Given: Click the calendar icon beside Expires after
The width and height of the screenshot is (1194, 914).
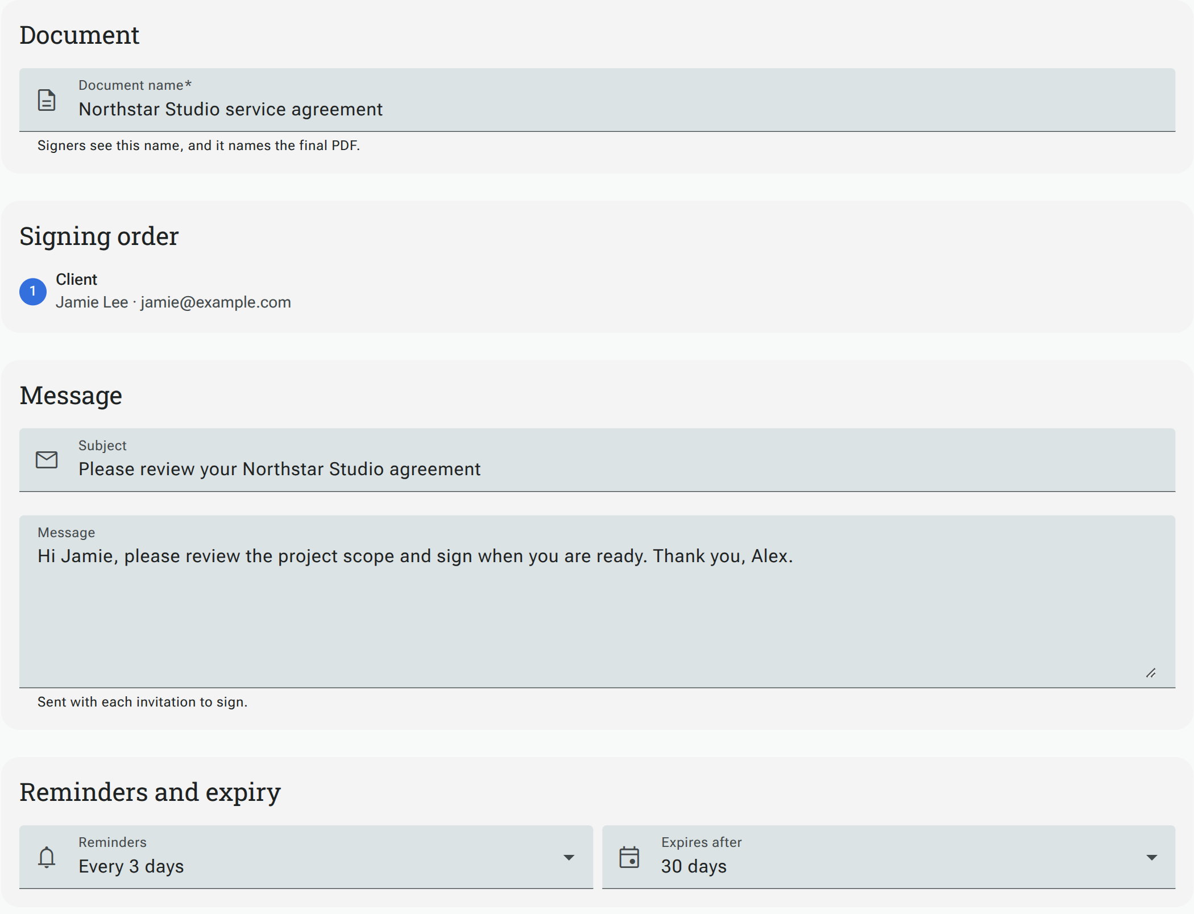Looking at the screenshot, I should [629, 857].
